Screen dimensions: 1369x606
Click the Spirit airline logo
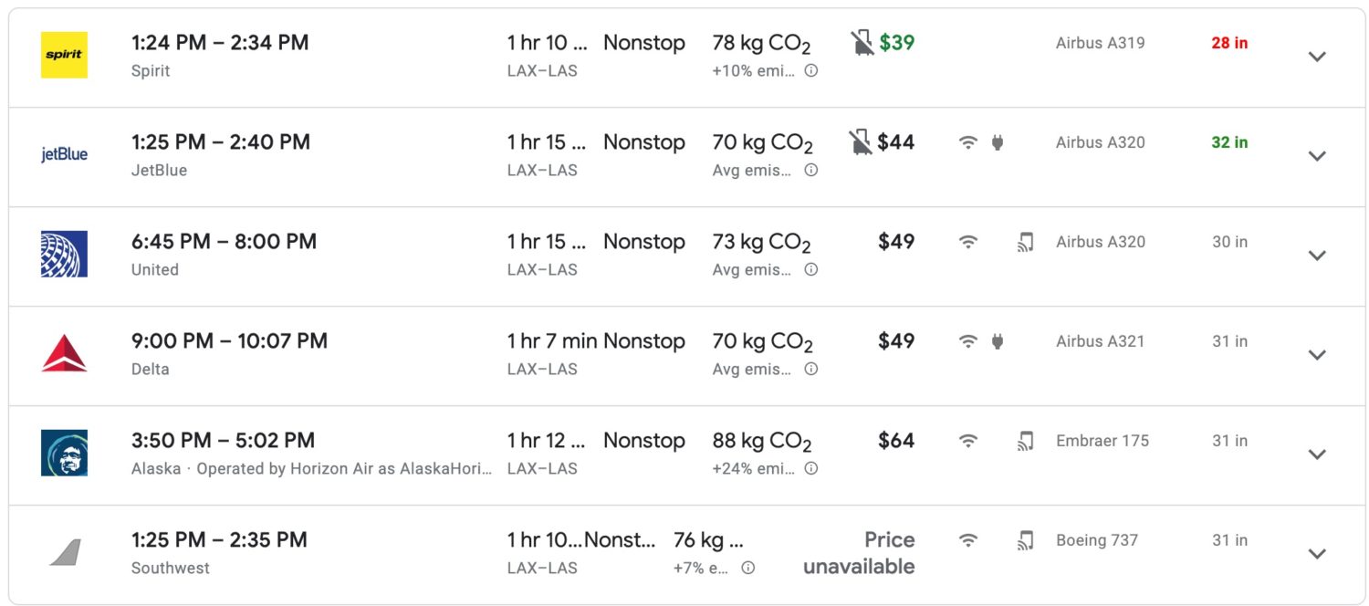(64, 55)
